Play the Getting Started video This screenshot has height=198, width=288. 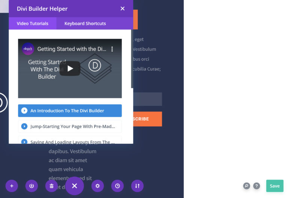click(x=70, y=68)
